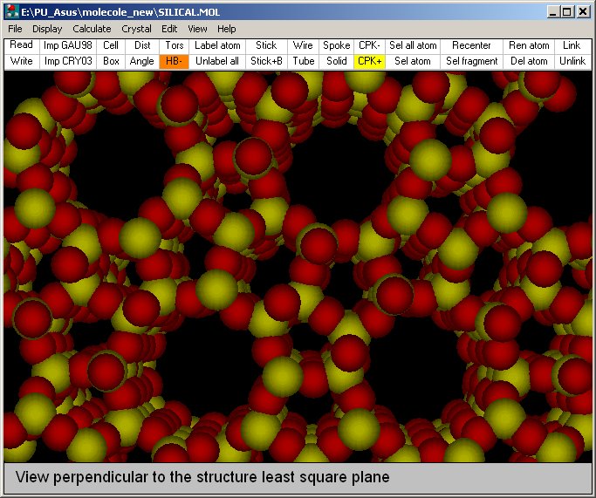Image resolution: width=596 pixels, height=498 pixels.
Task: Close the SILICAL.MOL window
Action: pyautogui.click(x=583, y=12)
